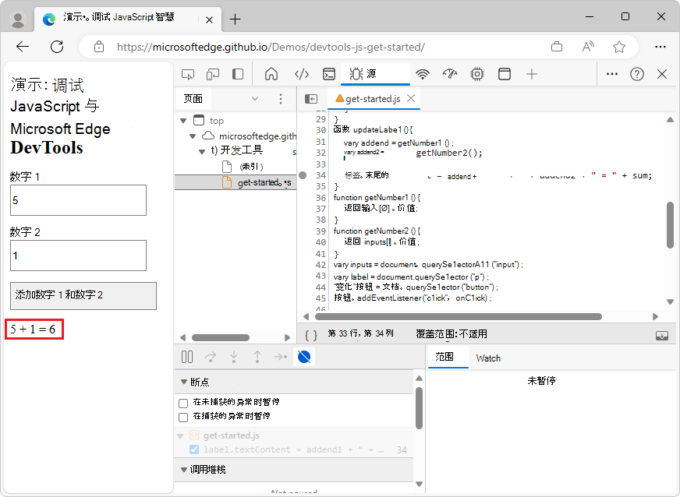
Task: Add this page to favorites
Action: tap(619, 47)
